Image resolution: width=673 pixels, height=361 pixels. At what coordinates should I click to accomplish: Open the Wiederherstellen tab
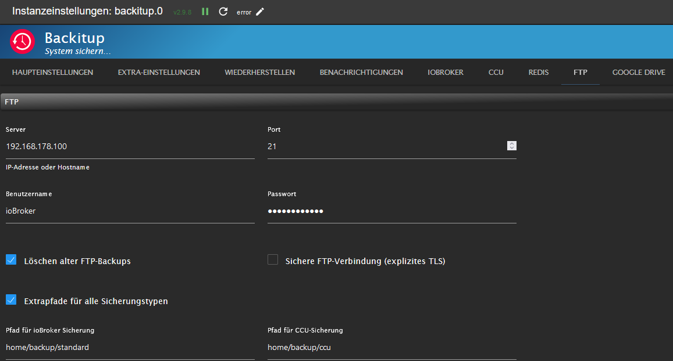[x=259, y=73]
